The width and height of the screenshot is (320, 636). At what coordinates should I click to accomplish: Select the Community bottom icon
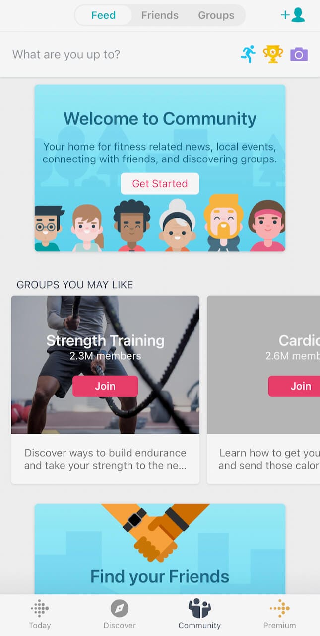pyautogui.click(x=199, y=608)
